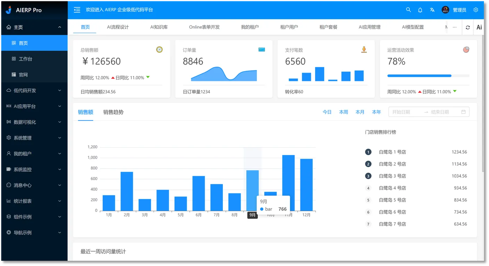Expand the 数据可视化 menu
Viewport: 489px width, 266px height.
point(34,122)
